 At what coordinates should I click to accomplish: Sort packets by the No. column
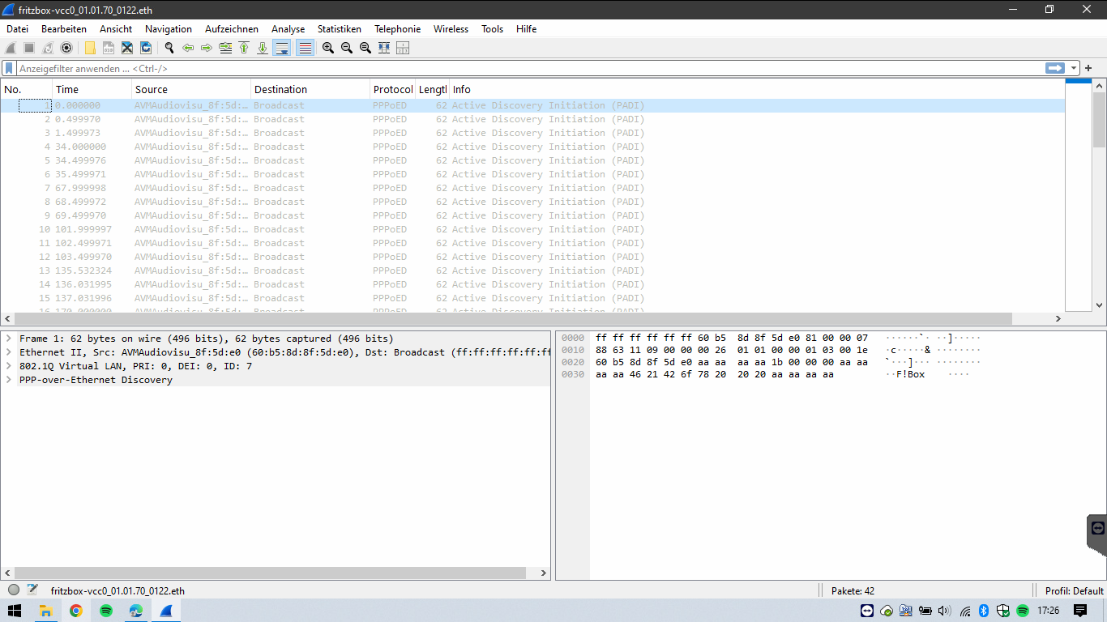point(27,89)
